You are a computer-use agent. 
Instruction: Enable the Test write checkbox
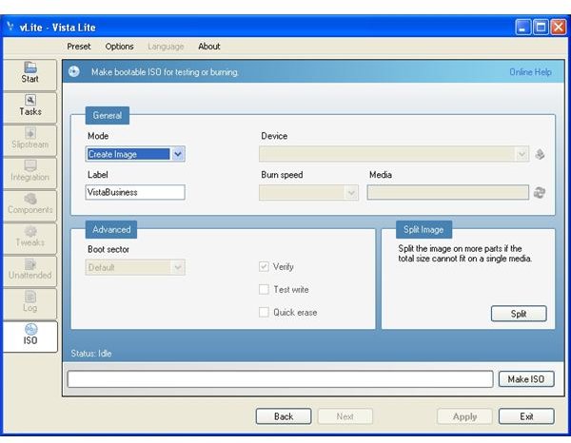tap(264, 290)
